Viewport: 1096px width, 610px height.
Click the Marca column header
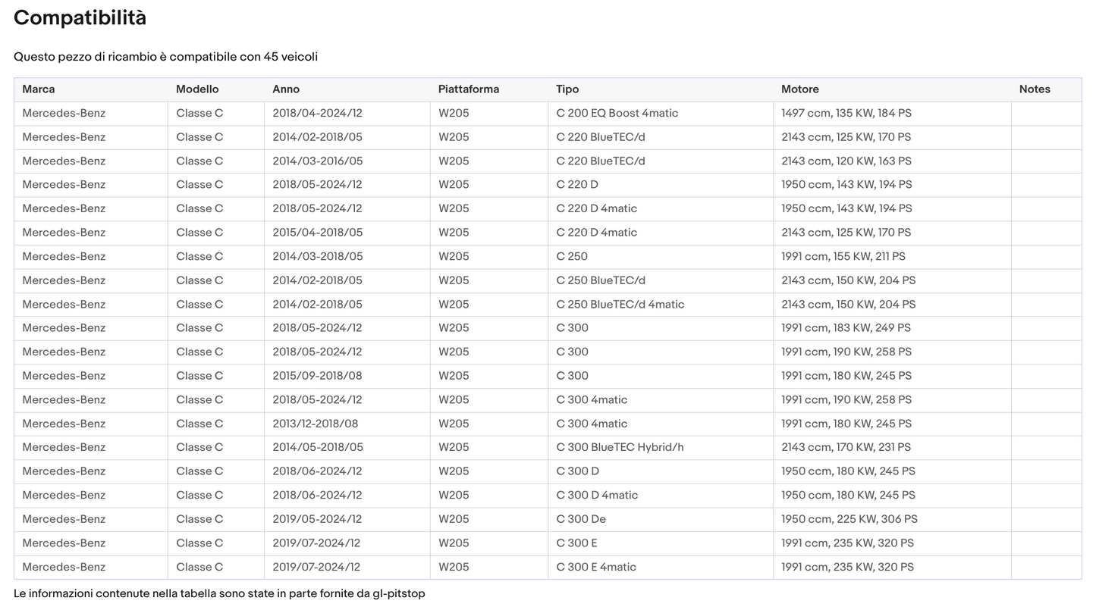tap(39, 89)
